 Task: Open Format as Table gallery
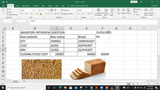[x=106, y=12]
